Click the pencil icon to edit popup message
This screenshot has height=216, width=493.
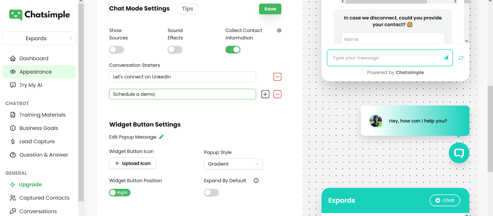pyautogui.click(x=161, y=137)
